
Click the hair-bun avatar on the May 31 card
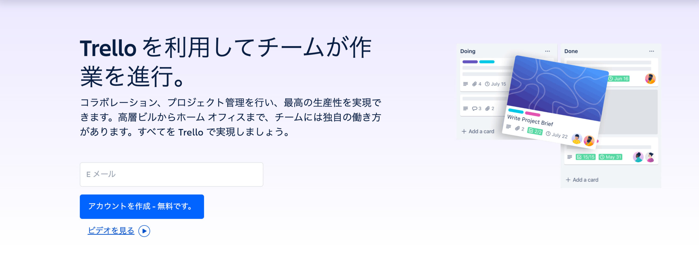tap(651, 157)
